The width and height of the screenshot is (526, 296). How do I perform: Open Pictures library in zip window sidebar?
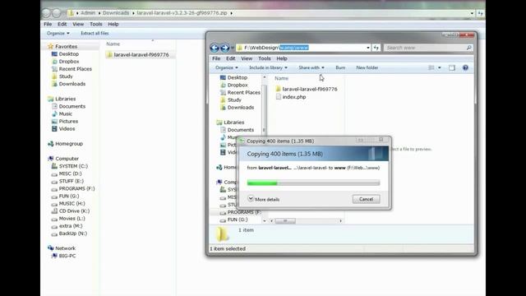point(65,121)
